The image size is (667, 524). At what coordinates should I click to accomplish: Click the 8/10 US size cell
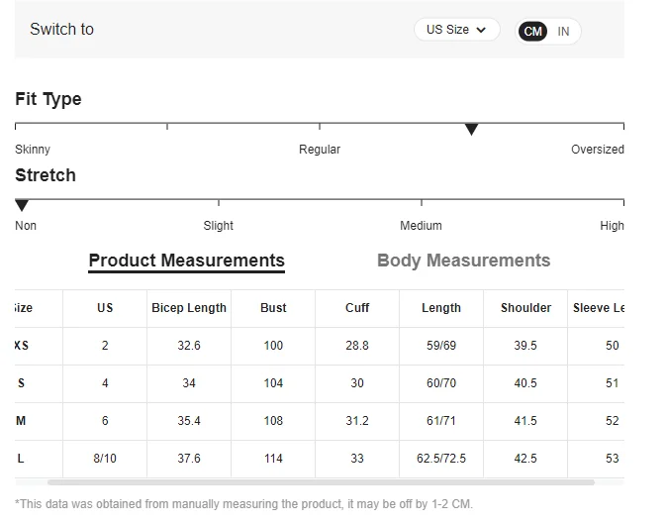(105, 459)
